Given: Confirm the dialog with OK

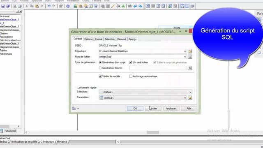Looking at the screenshot, I should click(x=135, y=109).
